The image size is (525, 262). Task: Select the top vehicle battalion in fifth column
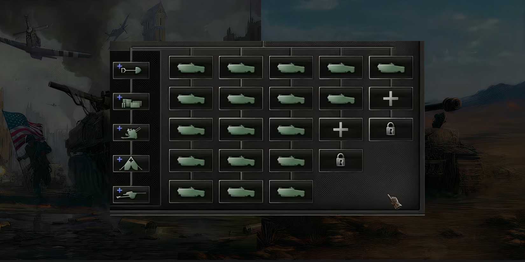(x=391, y=68)
